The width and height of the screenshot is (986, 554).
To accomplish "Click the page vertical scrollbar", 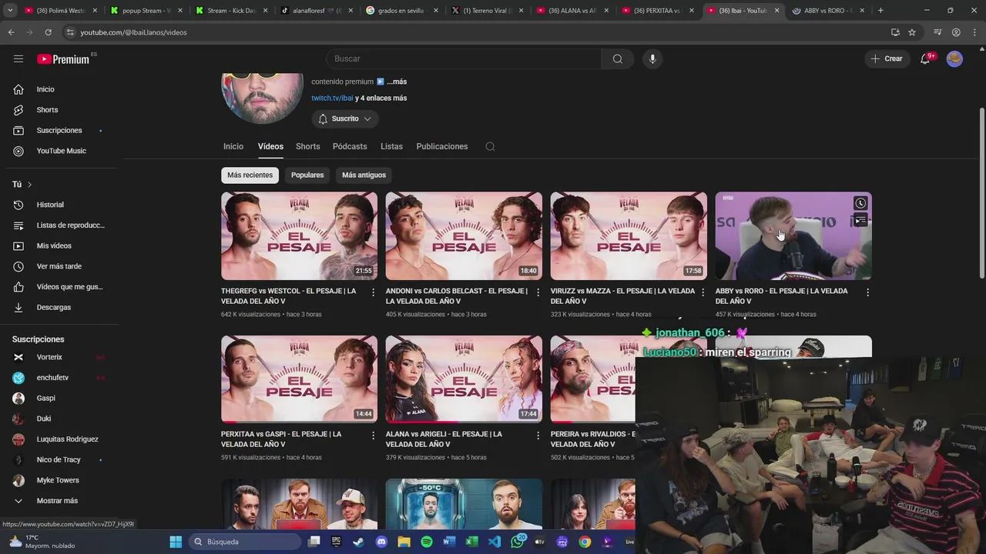I will point(981,192).
